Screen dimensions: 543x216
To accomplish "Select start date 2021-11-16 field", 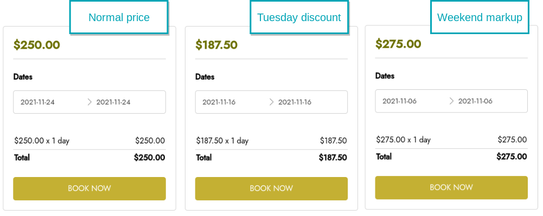I will point(219,102).
